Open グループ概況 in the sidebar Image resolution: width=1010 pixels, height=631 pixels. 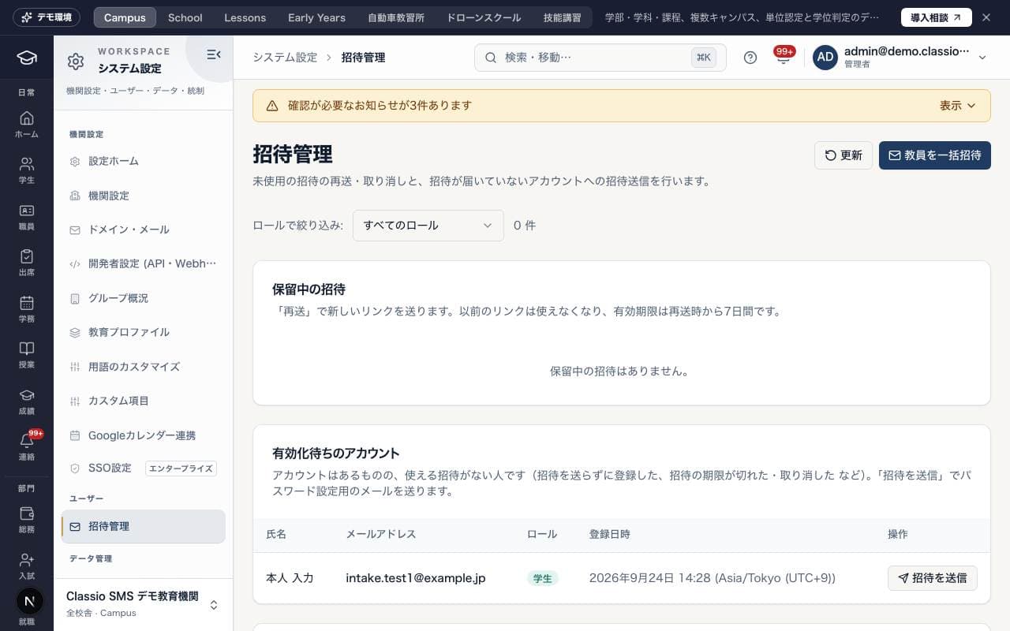143,298
